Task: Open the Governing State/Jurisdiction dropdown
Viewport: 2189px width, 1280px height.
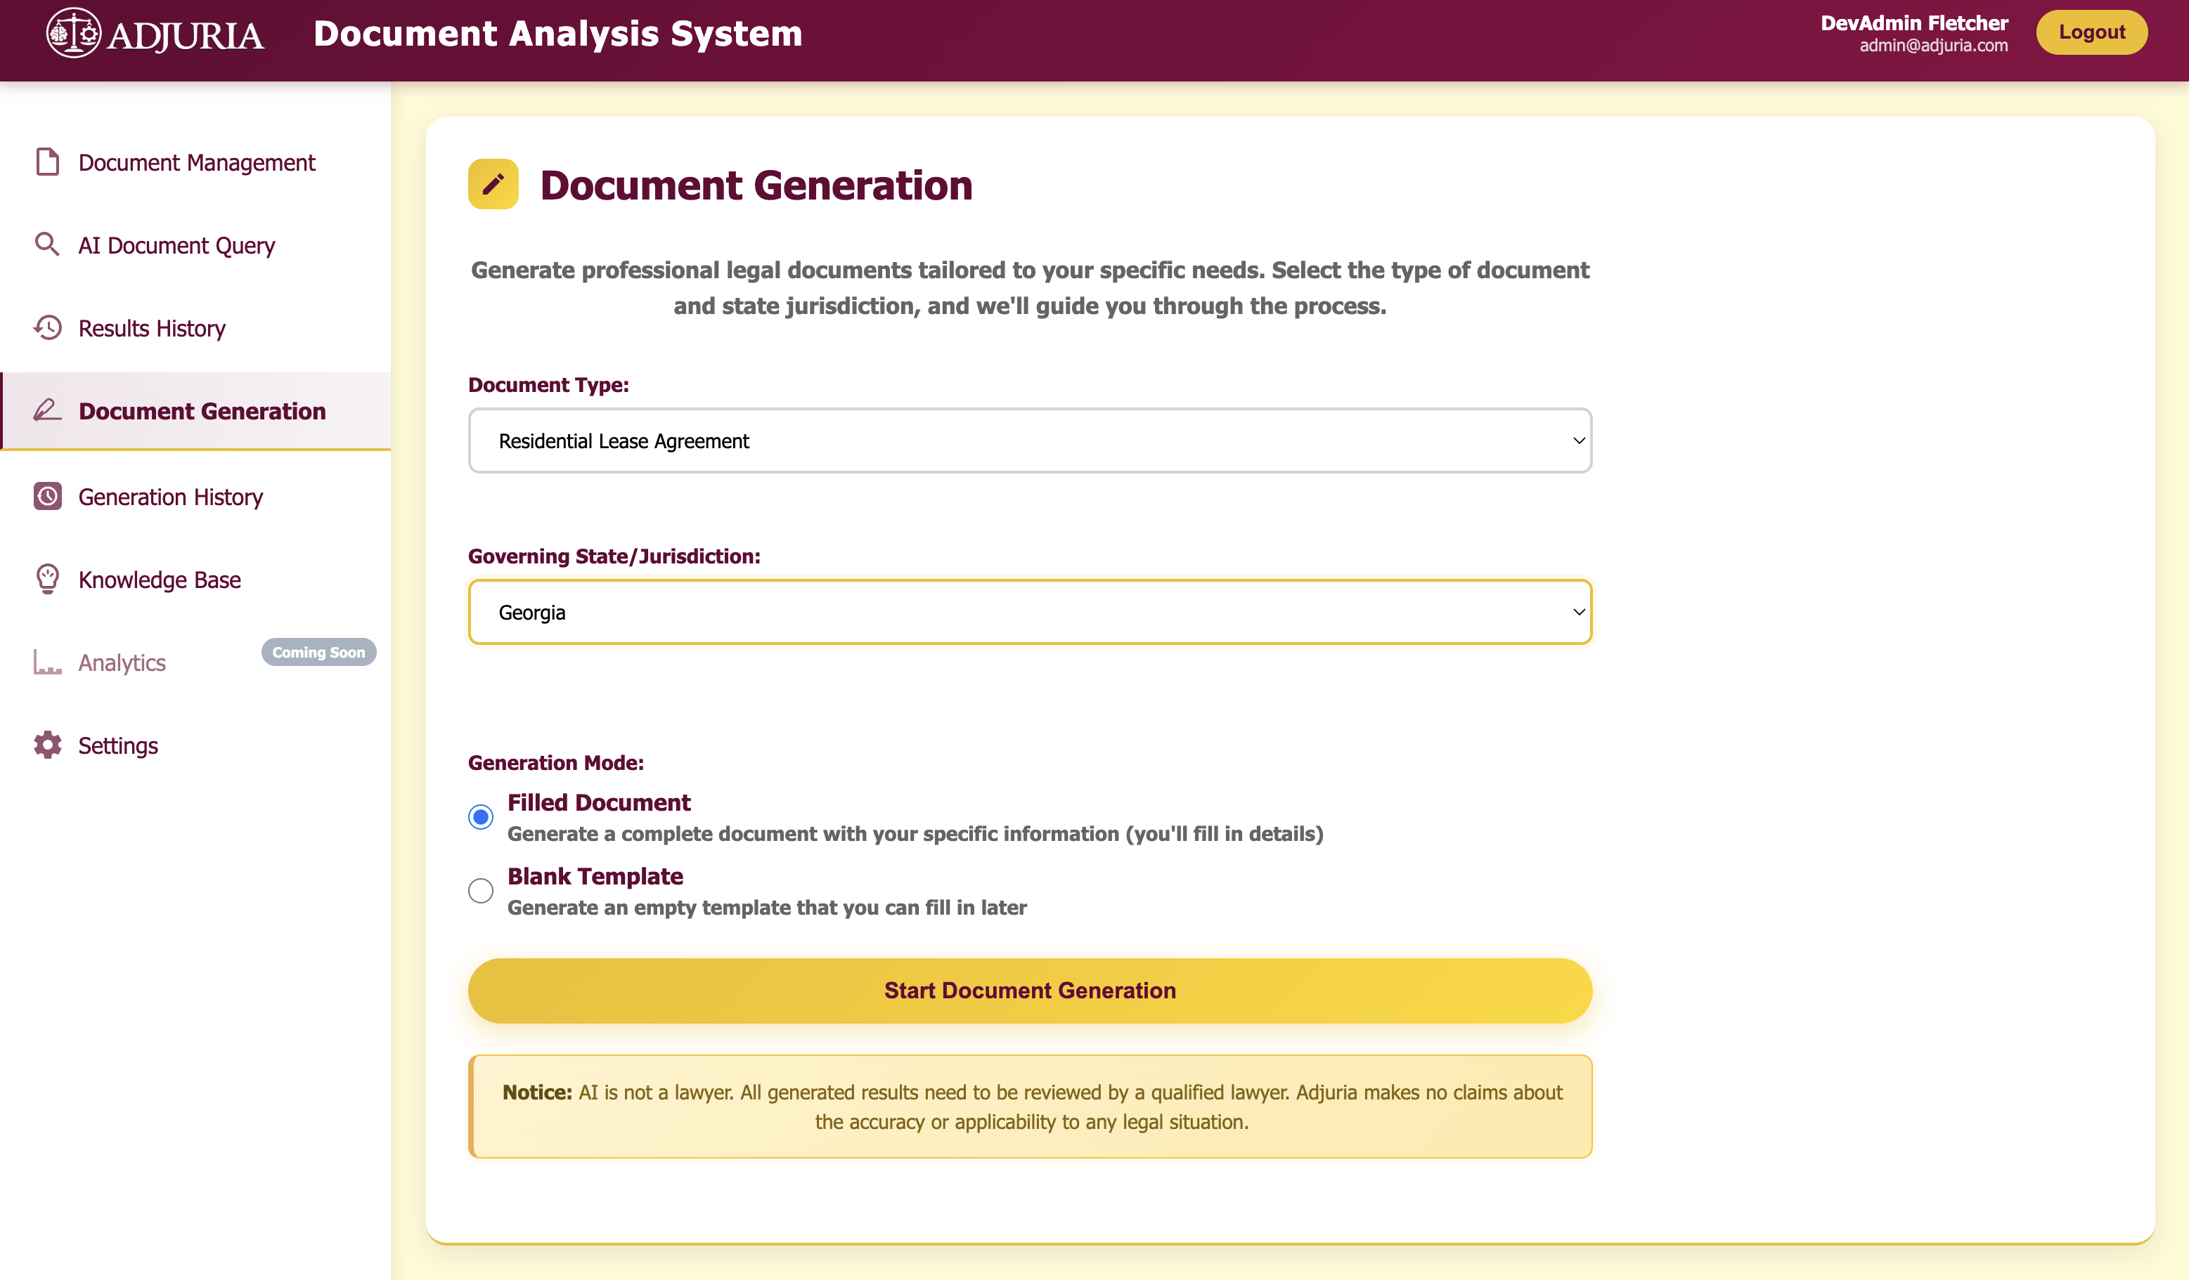Action: pyautogui.click(x=1031, y=612)
